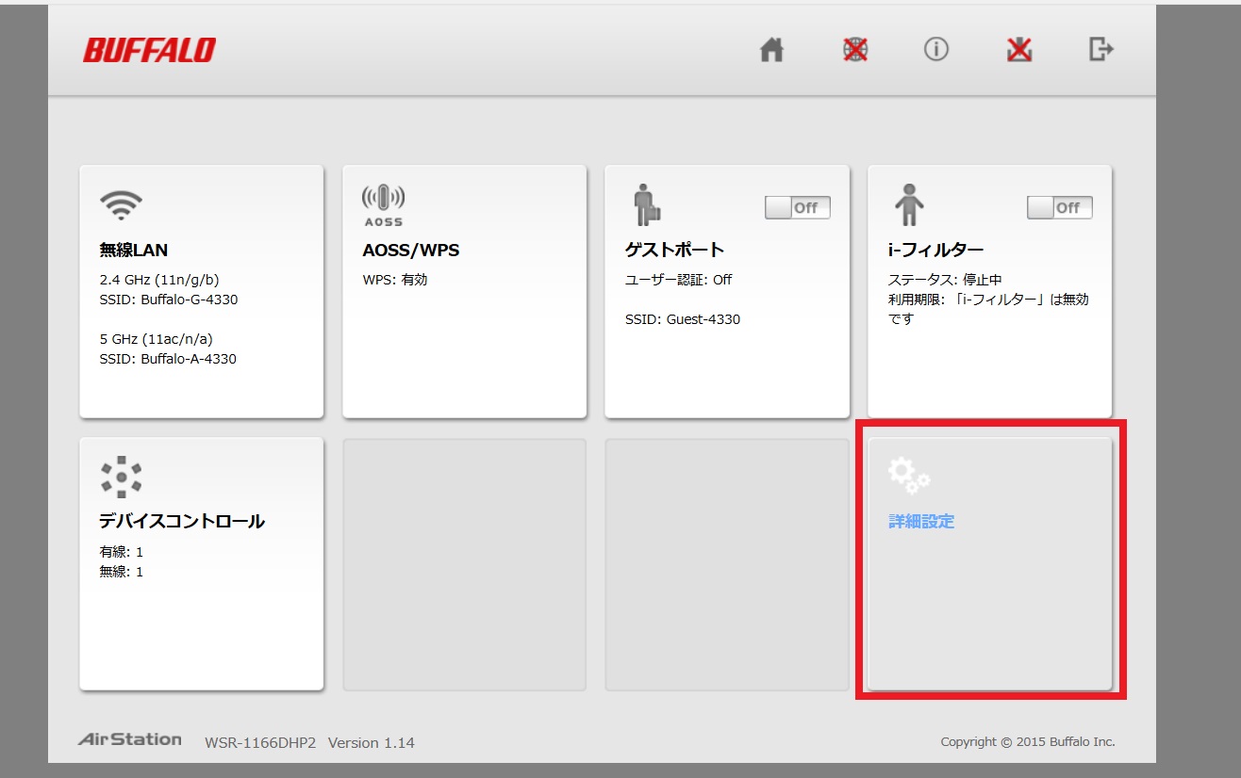Click the i-フィルター child figure icon

coord(909,204)
